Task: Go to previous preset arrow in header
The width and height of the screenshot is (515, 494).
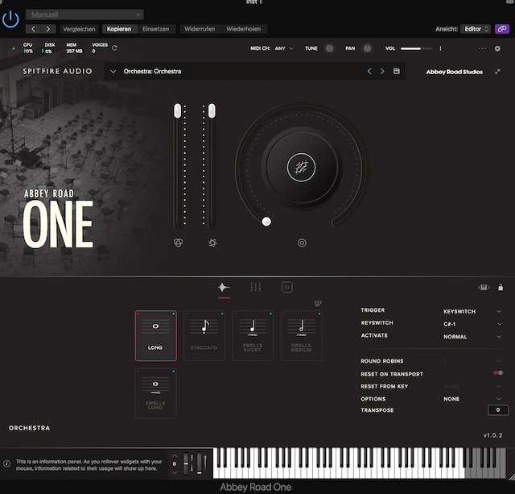Action: [x=33, y=29]
